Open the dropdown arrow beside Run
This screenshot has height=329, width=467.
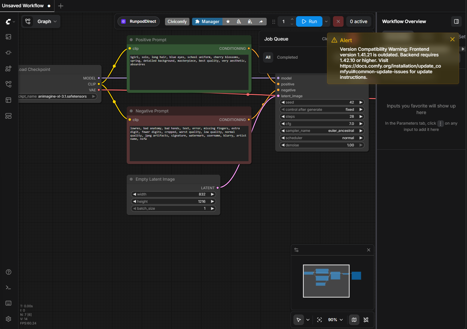click(x=326, y=21)
